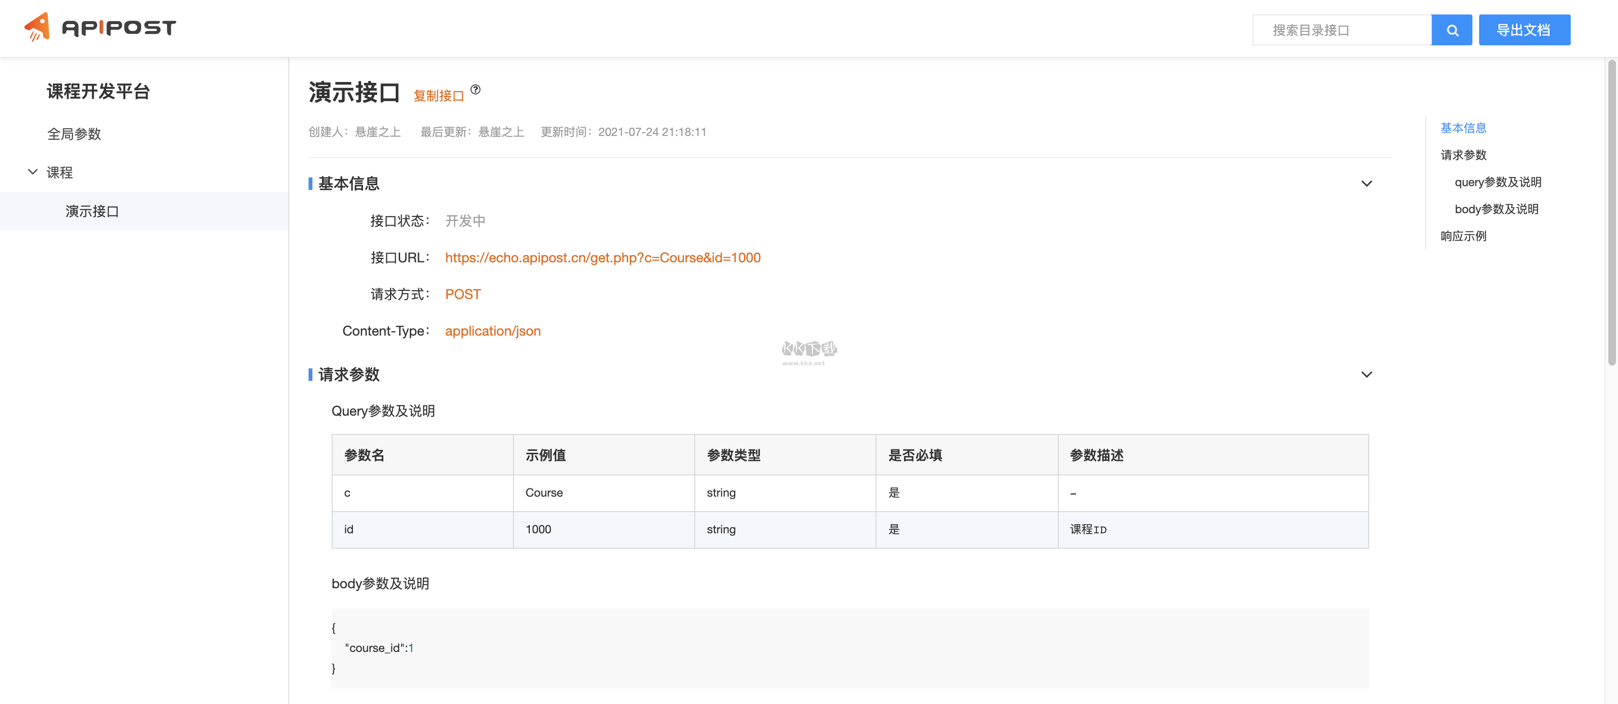Click the application/json Content-Type value
This screenshot has width=1618, height=704.
click(x=493, y=331)
